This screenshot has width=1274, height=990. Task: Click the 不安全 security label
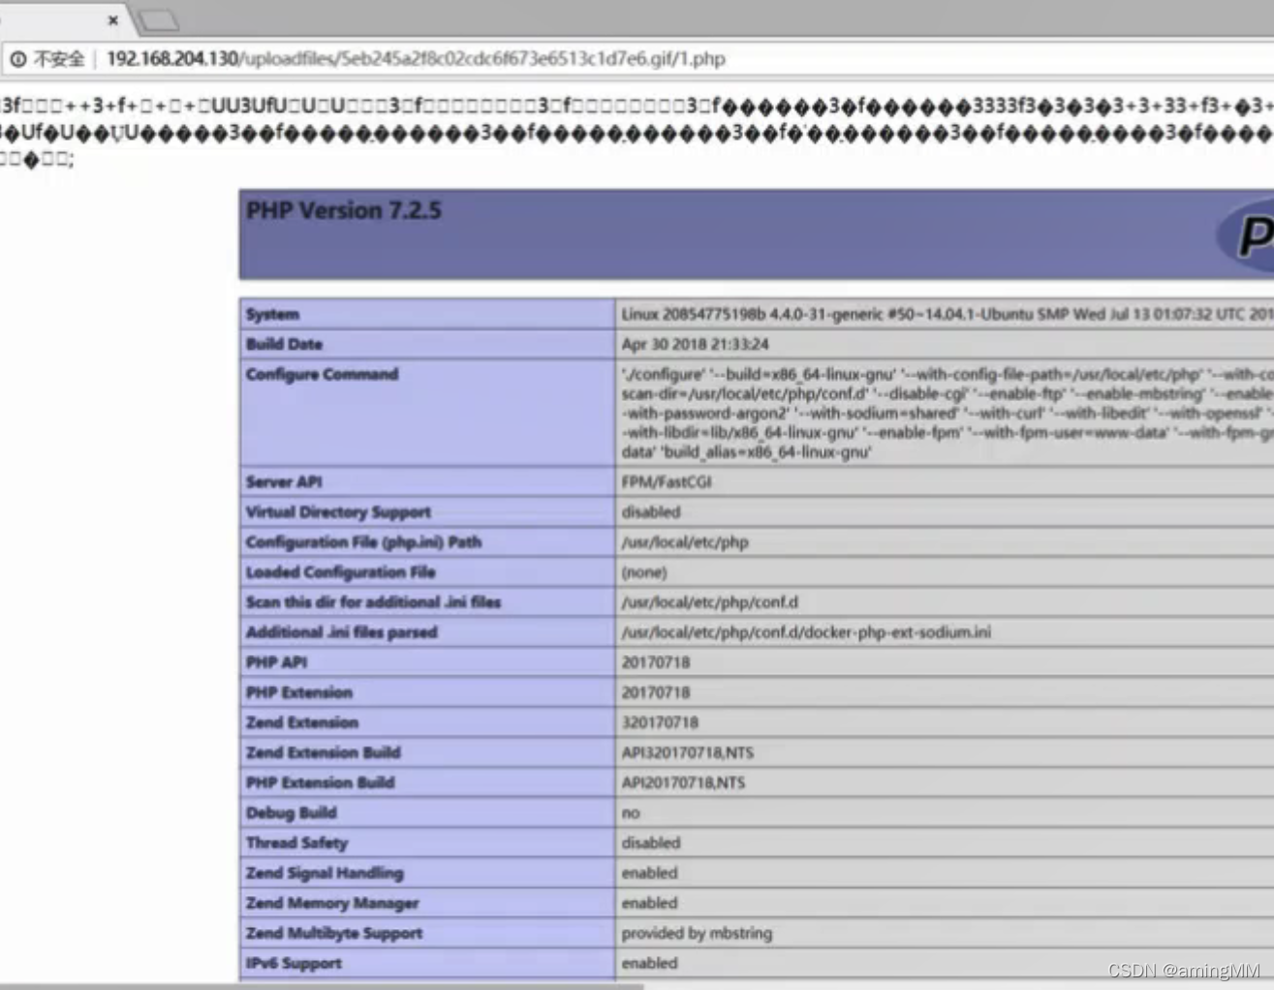pos(59,59)
